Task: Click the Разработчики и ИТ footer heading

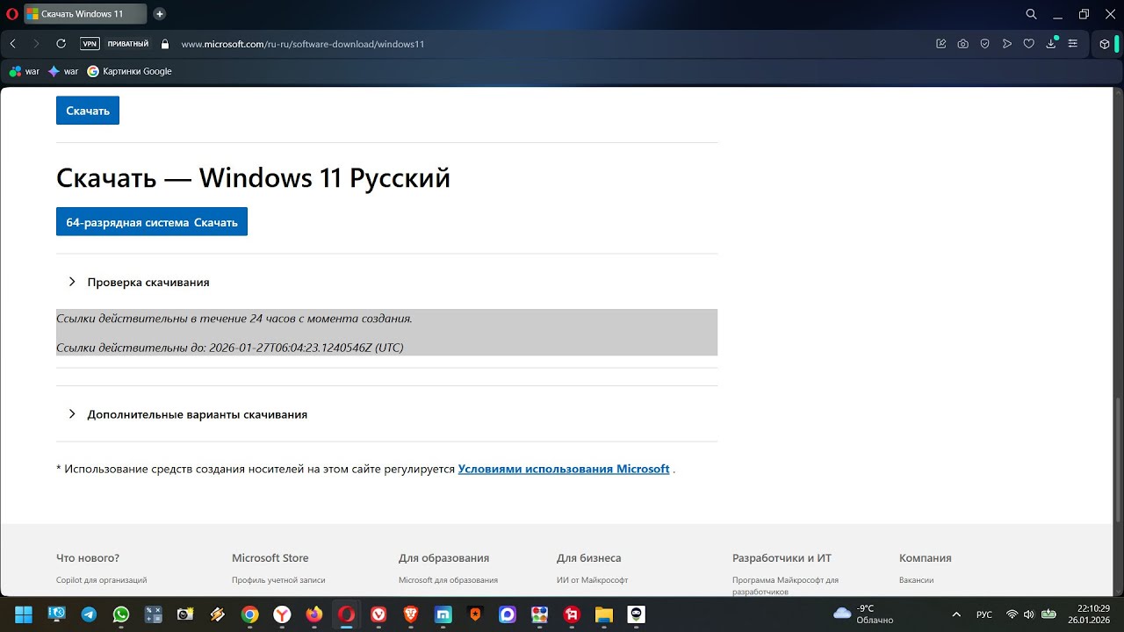Action: 782,557
